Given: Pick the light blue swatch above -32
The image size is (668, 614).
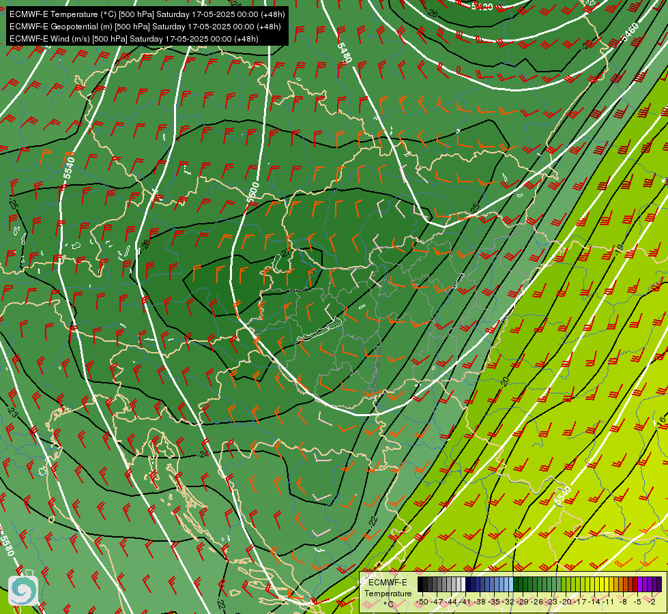Looking at the screenshot, I should (x=511, y=584).
